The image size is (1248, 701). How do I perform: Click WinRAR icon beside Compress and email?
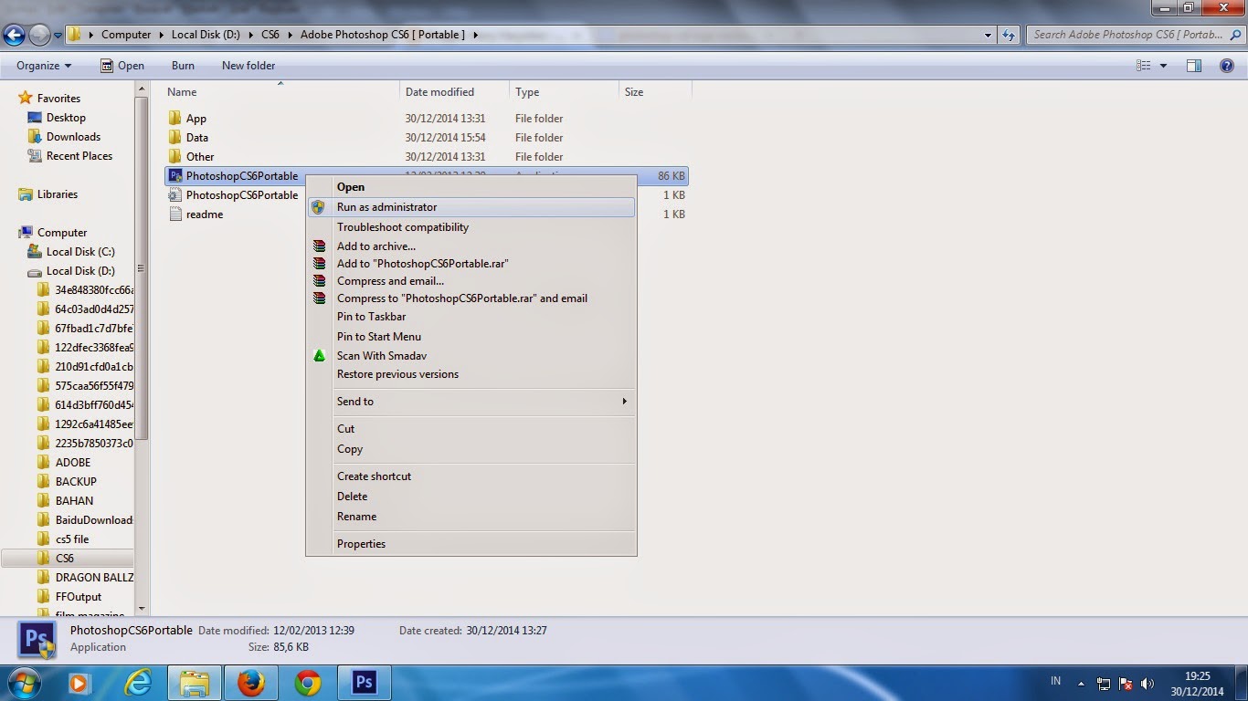click(319, 281)
